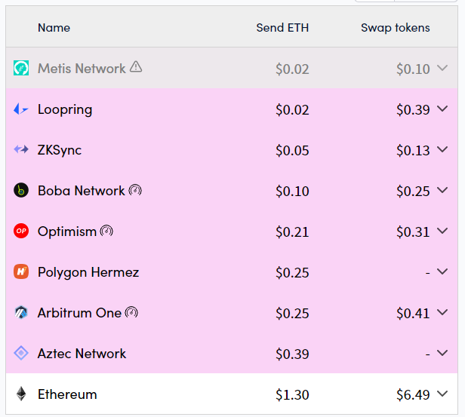
Task: Click the Loopring logo icon
Action: (x=21, y=109)
